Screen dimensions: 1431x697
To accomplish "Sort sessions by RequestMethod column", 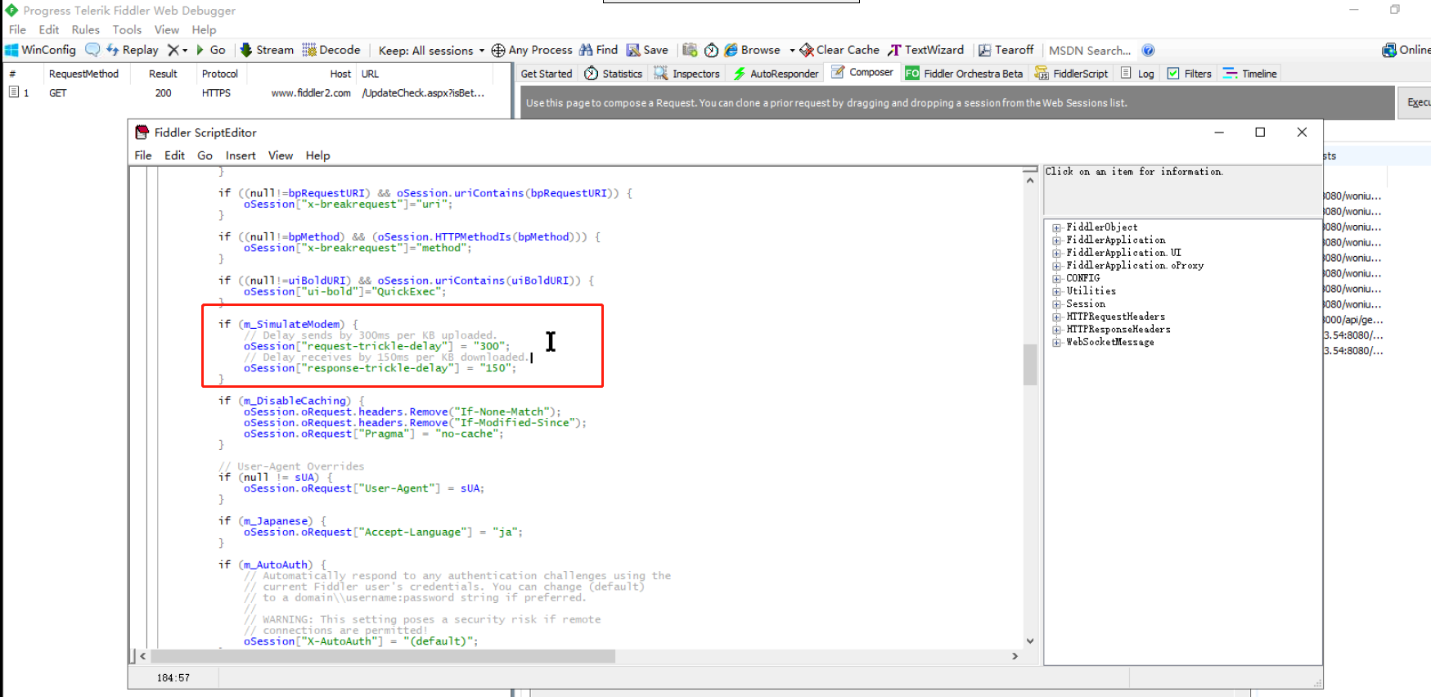I will pyautogui.click(x=83, y=74).
